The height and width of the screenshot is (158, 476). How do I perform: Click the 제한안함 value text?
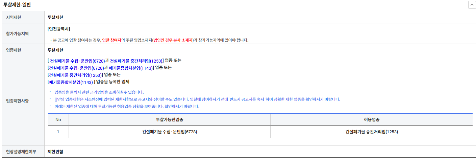[x=55, y=152]
